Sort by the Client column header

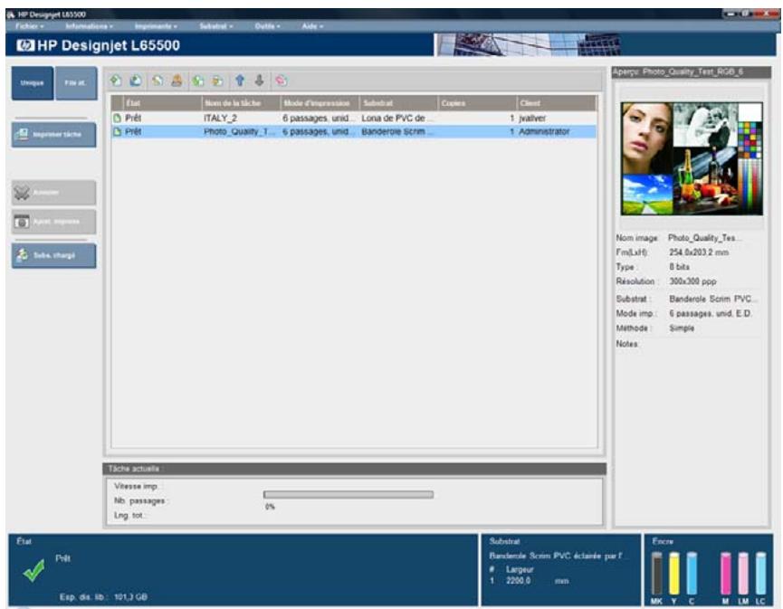pos(557,103)
